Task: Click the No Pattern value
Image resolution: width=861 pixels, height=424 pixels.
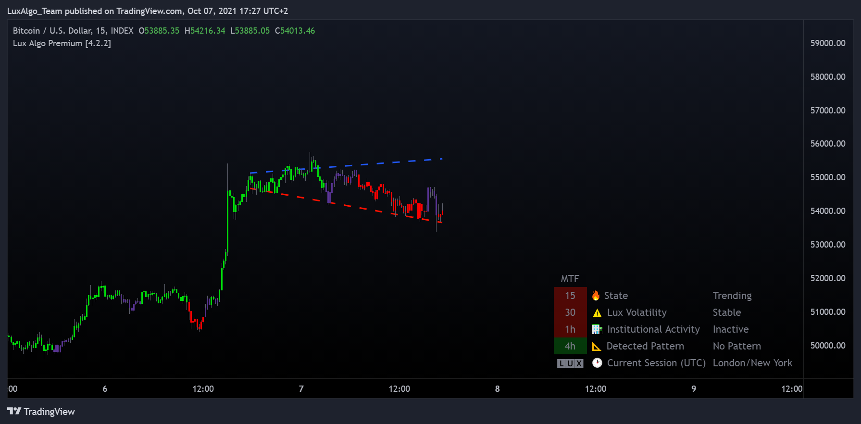Action: click(737, 346)
